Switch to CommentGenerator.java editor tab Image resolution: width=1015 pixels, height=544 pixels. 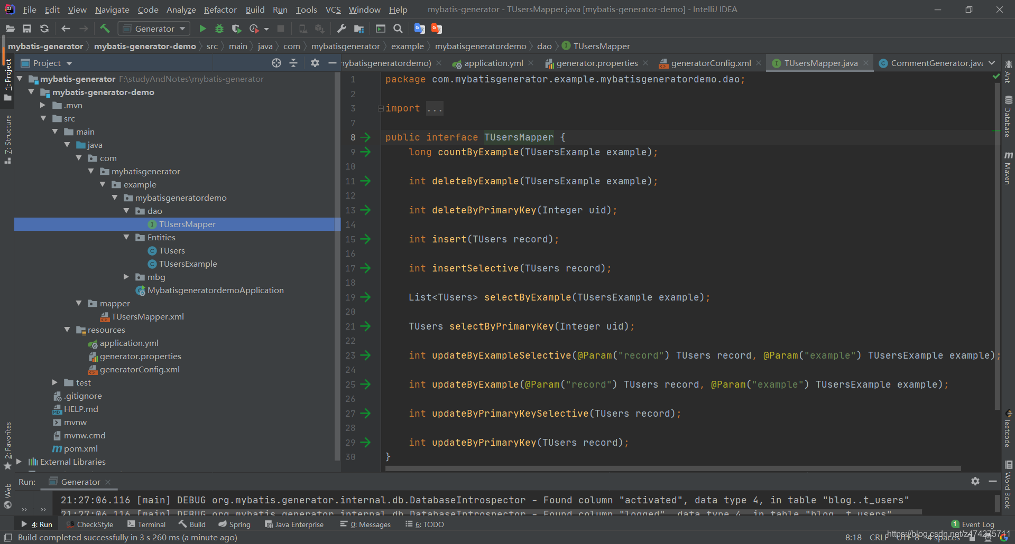pyautogui.click(x=931, y=63)
